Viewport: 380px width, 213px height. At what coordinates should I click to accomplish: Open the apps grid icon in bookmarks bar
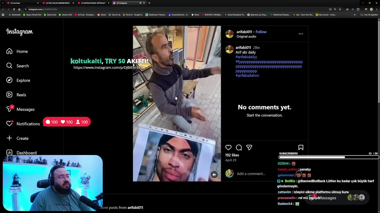3,15
